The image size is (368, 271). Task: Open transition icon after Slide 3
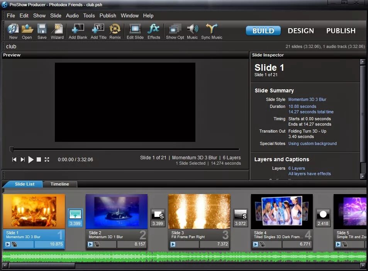click(240, 214)
